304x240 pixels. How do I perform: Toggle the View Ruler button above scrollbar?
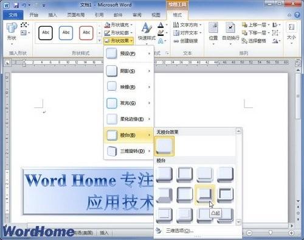pyautogui.click(x=298, y=63)
